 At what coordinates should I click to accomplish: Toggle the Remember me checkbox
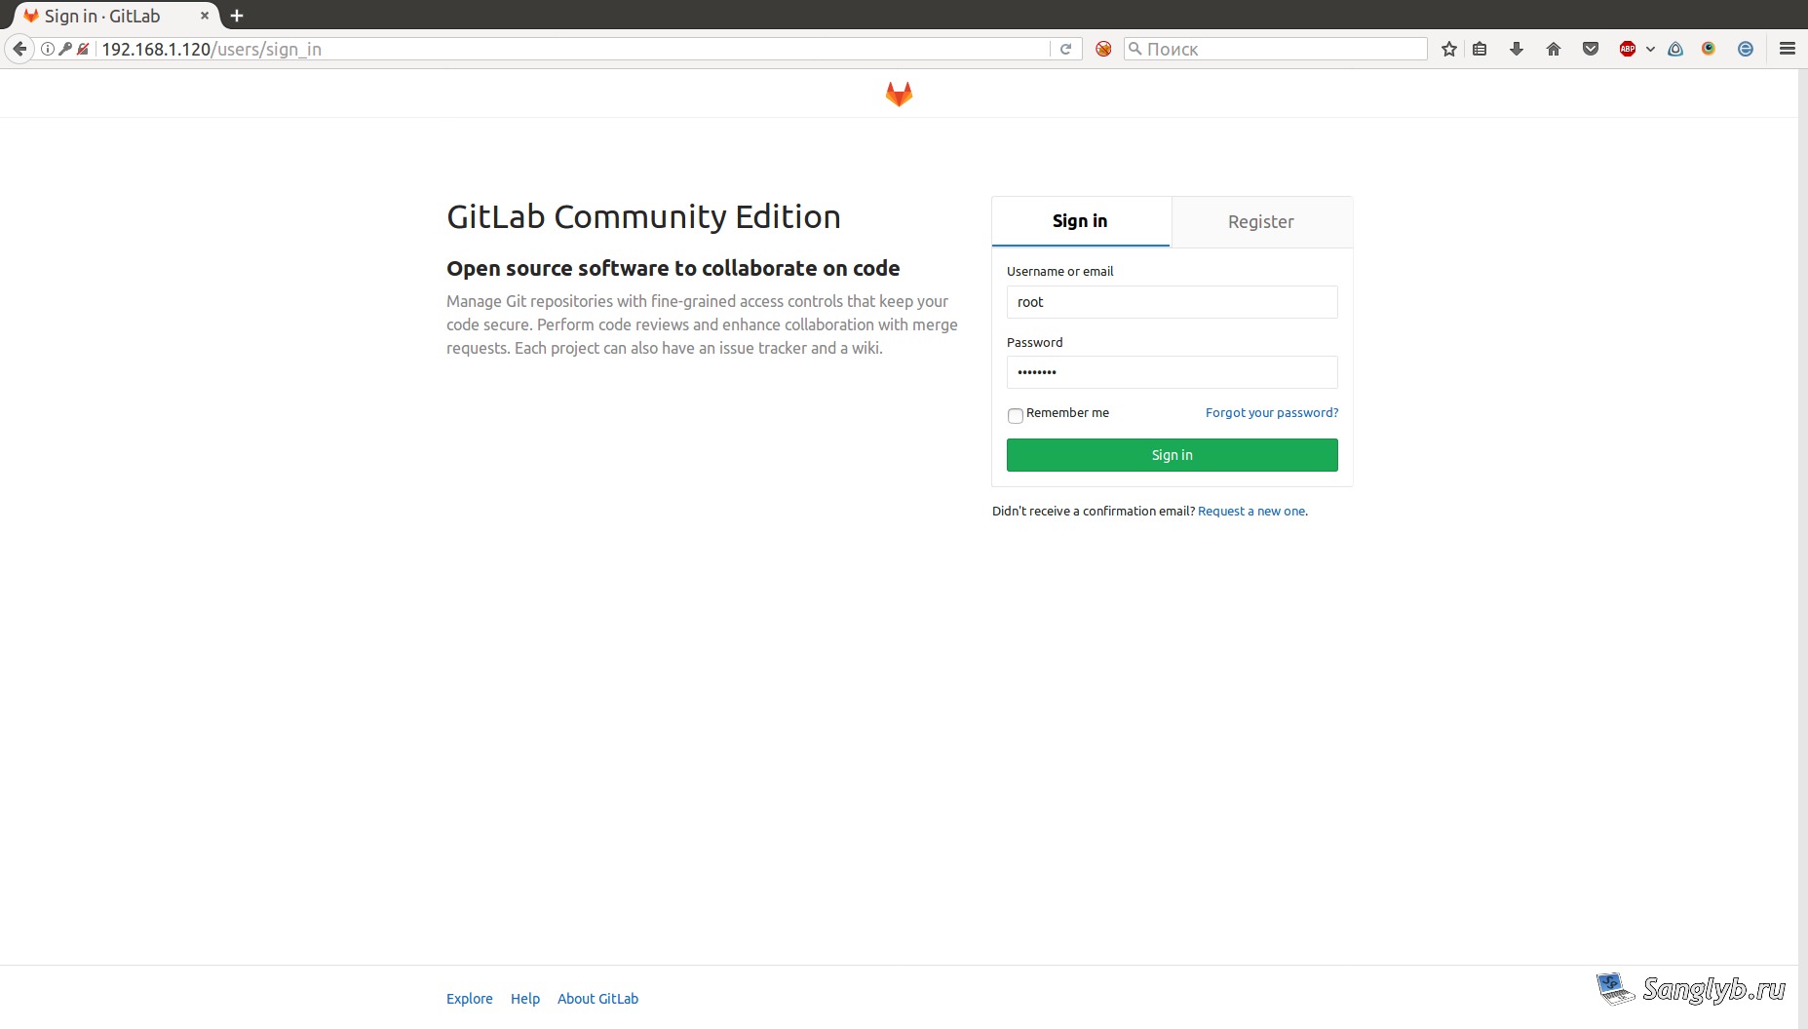(1016, 416)
